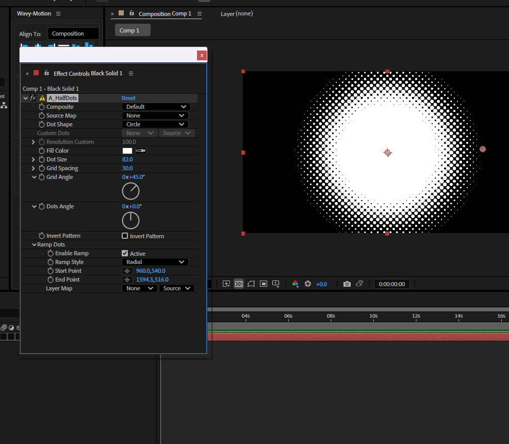Click the white Fill Color swatch
Viewport: 509px width, 444px height.
coord(127,151)
